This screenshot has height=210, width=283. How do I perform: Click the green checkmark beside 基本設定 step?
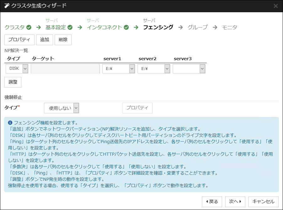(x=70, y=27)
